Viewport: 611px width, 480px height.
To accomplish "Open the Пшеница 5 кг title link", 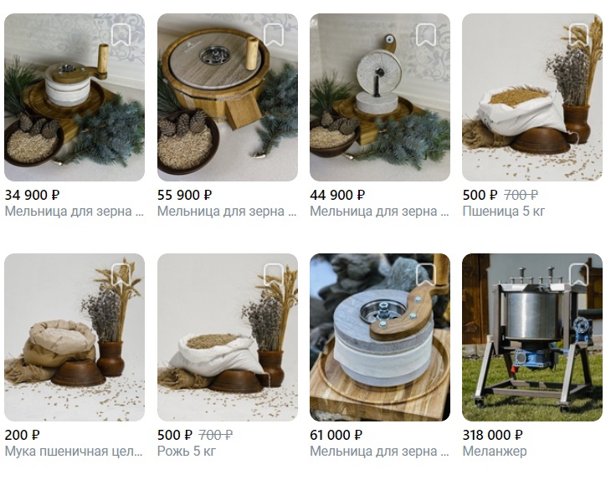I will (x=504, y=212).
